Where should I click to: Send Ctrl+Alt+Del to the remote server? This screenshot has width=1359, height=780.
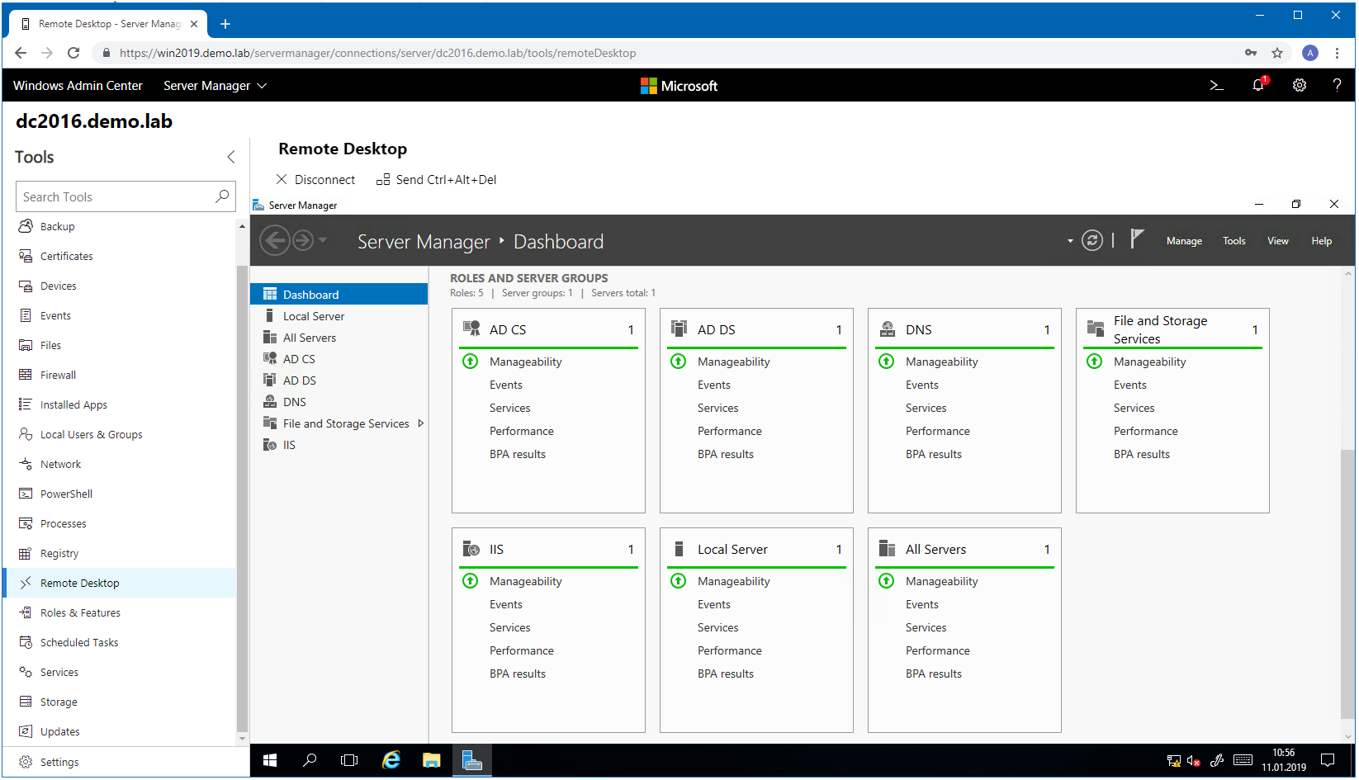[x=436, y=179]
